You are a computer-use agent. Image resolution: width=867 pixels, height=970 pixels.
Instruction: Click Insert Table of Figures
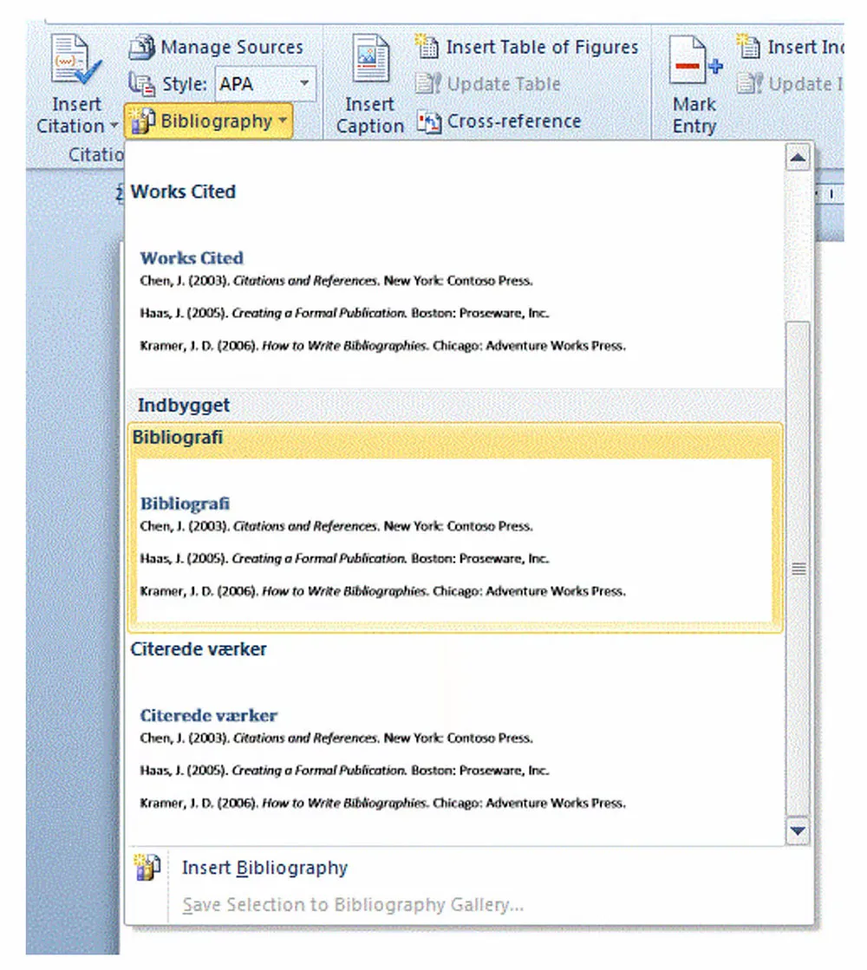[526, 47]
